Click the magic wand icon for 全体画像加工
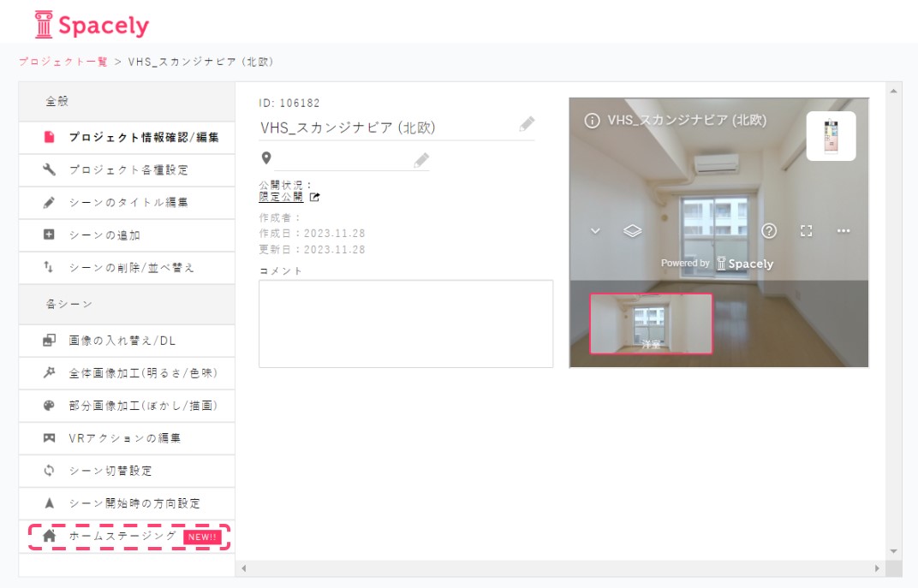This screenshot has width=918, height=588. coord(49,372)
